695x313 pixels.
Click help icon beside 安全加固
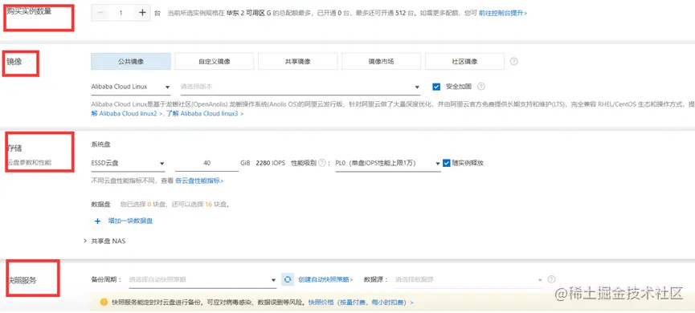click(x=481, y=87)
